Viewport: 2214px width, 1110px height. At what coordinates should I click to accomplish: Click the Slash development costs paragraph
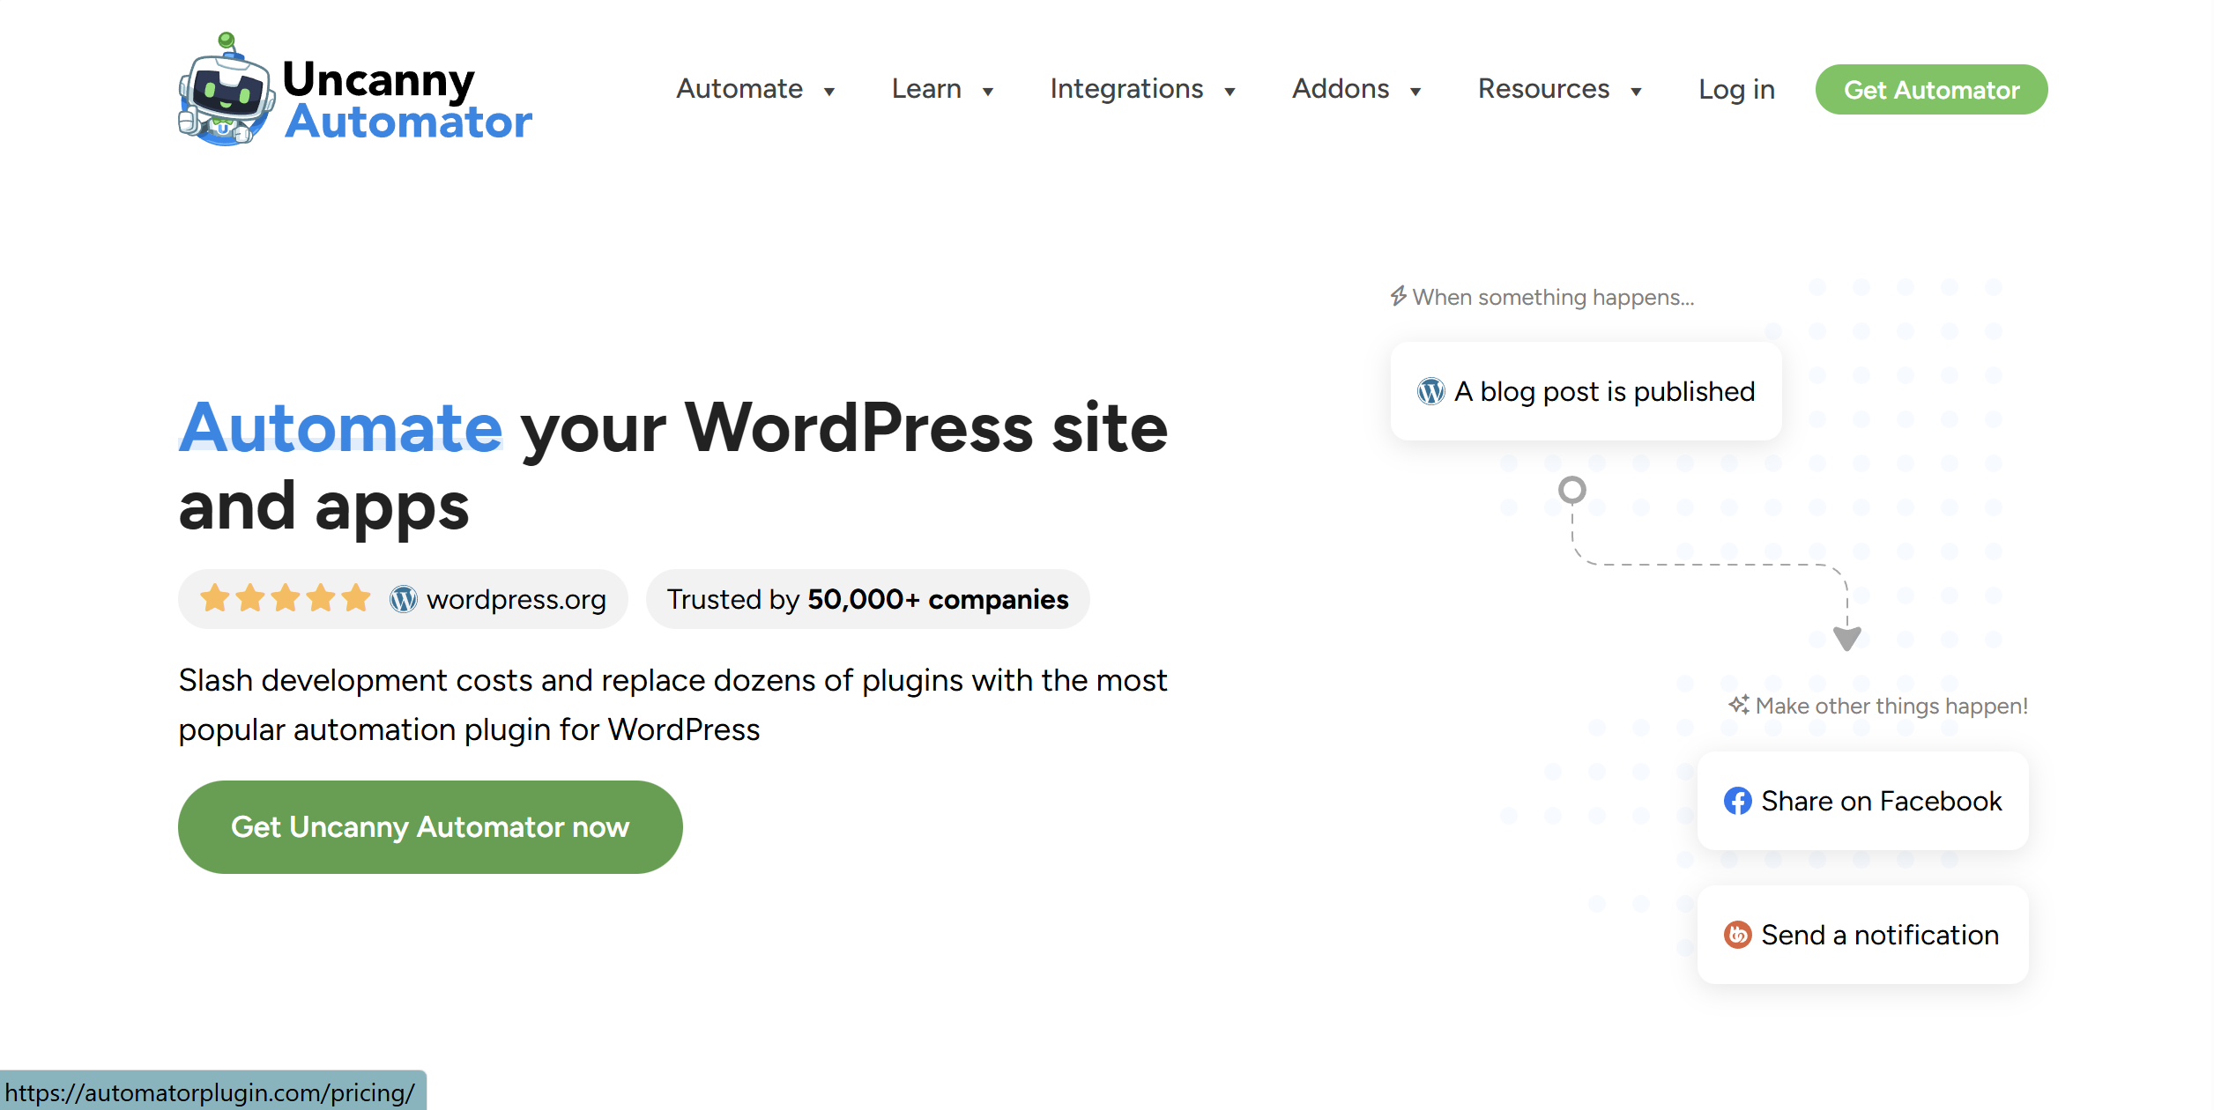click(672, 705)
